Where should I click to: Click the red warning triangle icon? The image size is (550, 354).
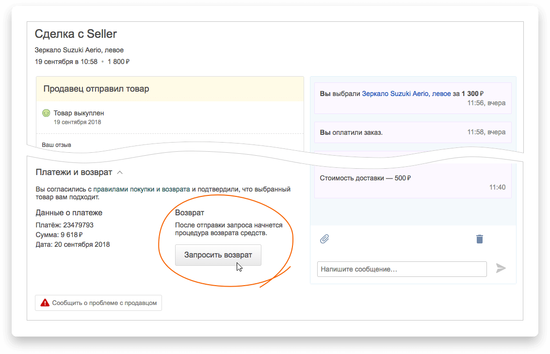click(45, 303)
